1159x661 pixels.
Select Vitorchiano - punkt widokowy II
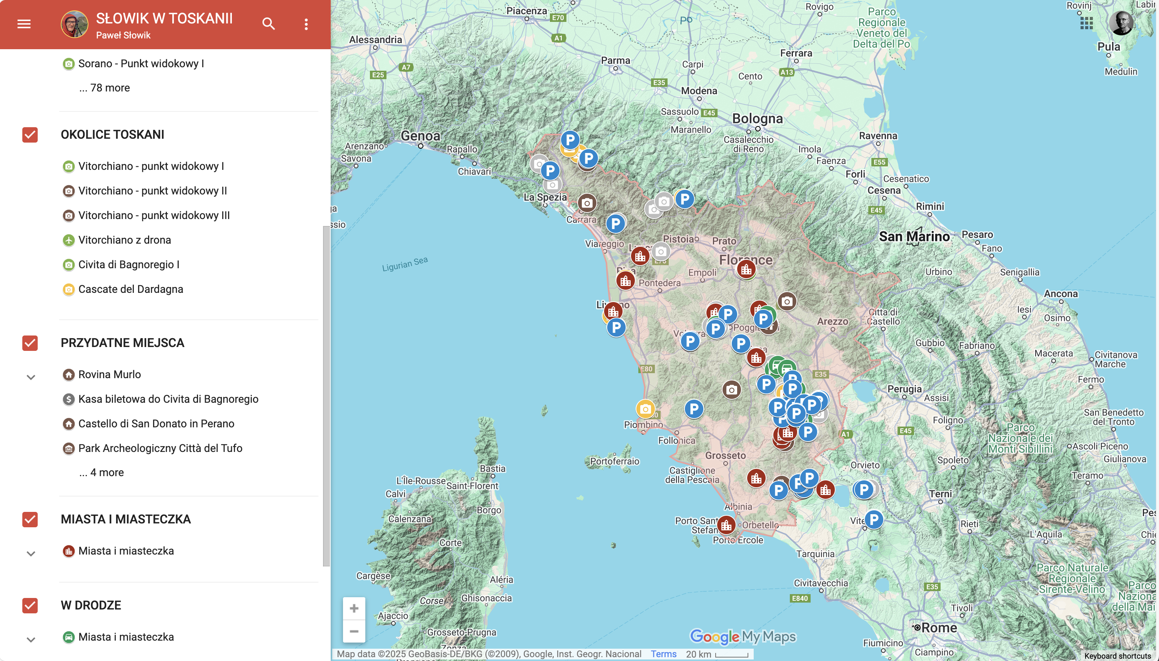(x=152, y=191)
